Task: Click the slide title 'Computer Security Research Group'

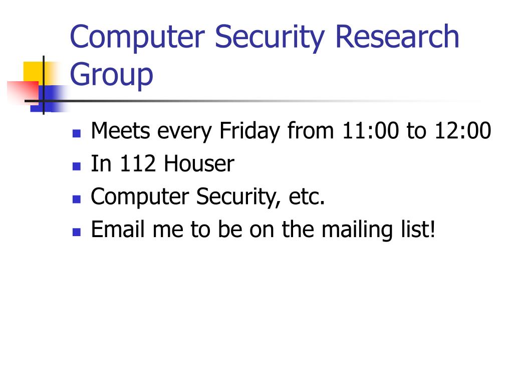Action: point(265,55)
